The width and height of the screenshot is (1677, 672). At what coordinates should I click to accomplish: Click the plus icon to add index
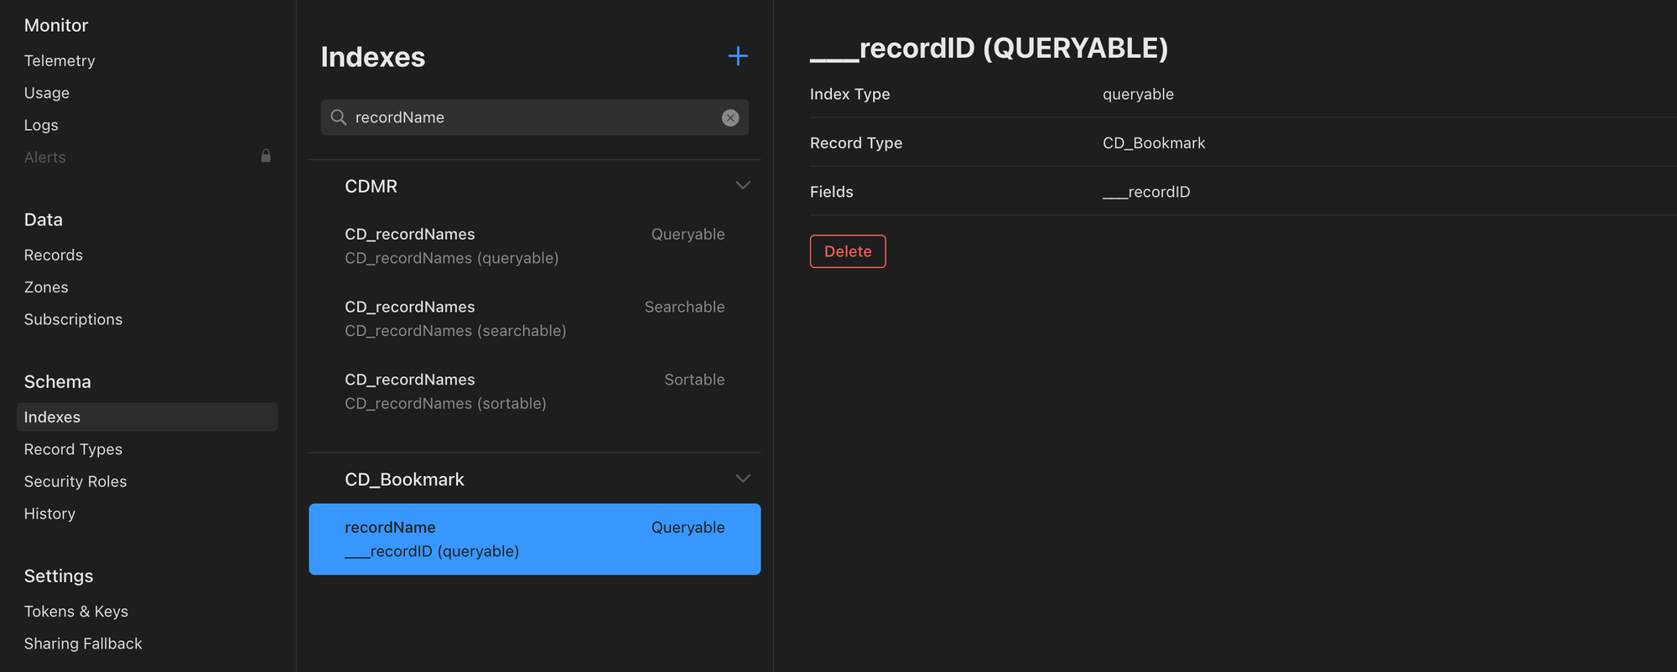(x=738, y=56)
